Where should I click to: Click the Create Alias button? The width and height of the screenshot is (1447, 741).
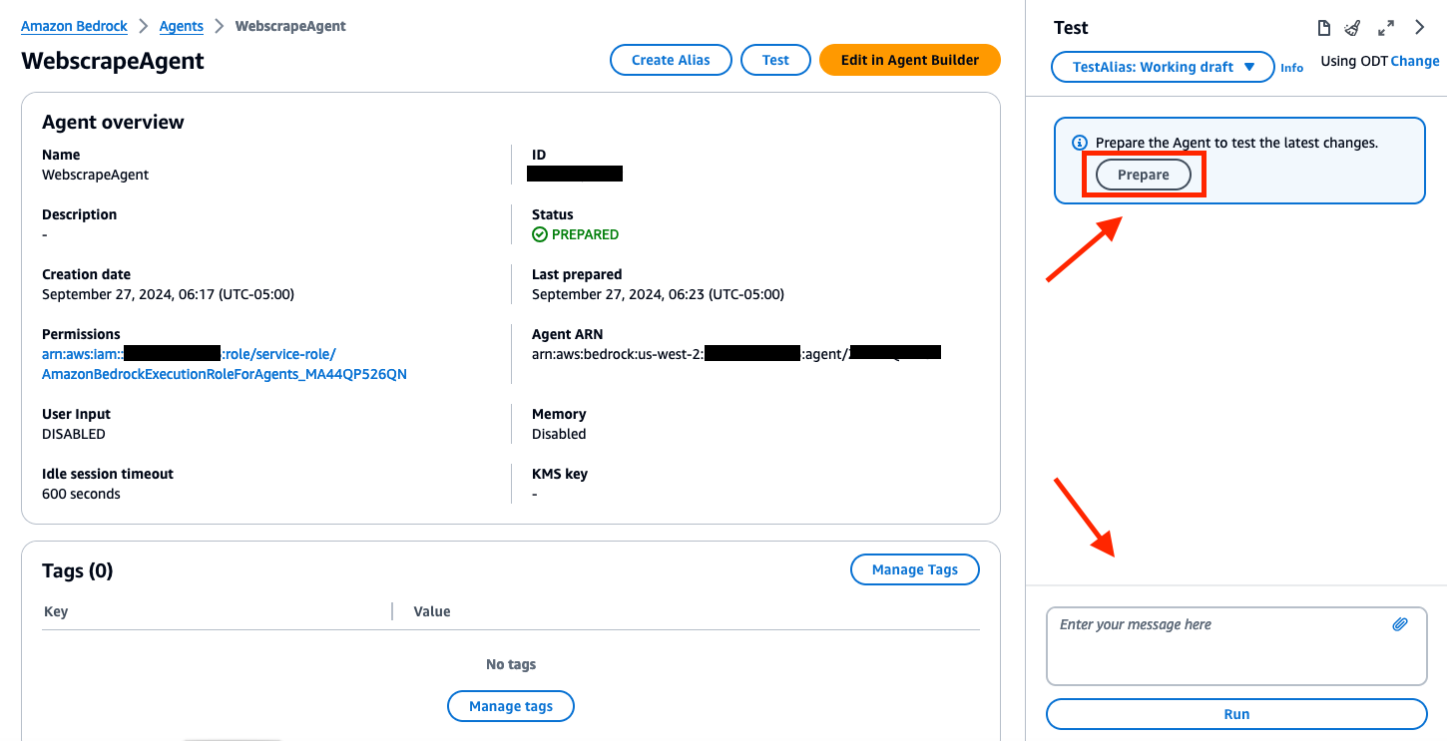click(x=671, y=60)
